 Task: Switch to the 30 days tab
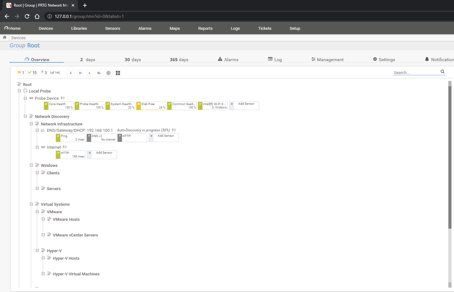click(133, 60)
